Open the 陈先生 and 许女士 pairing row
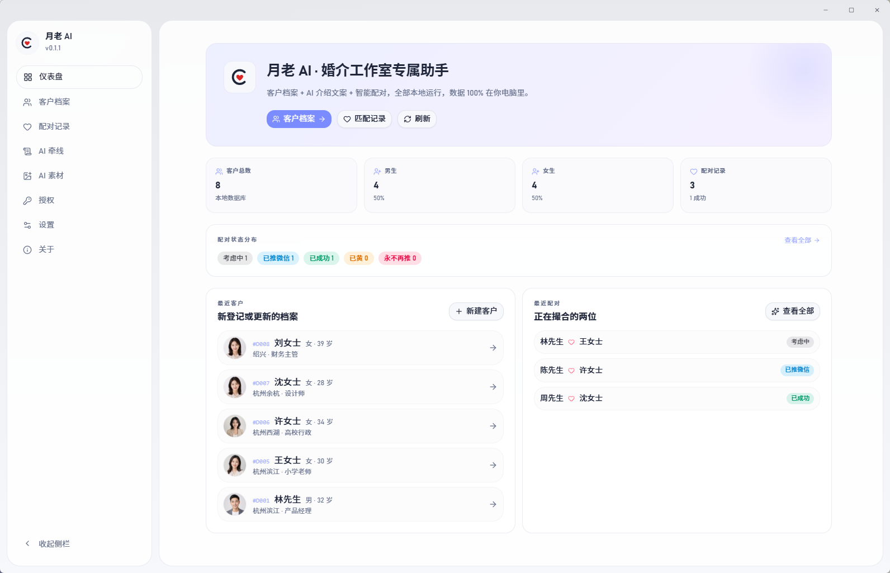This screenshot has width=890, height=573. (x=677, y=370)
